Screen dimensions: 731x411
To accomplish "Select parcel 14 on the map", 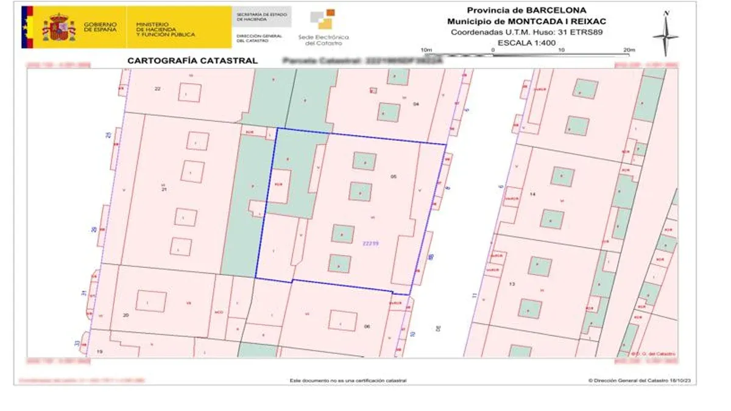I will [532, 194].
